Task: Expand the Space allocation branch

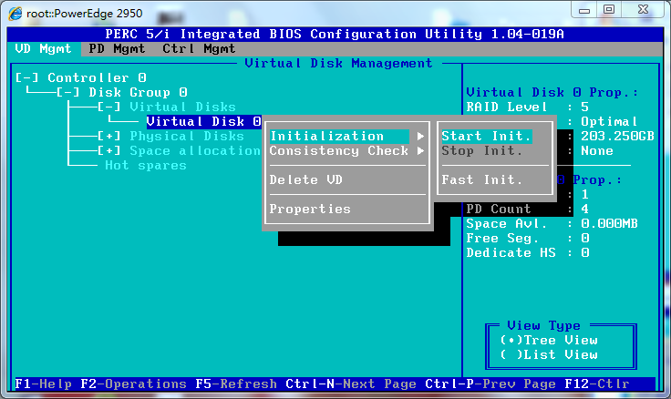Action: (x=109, y=150)
